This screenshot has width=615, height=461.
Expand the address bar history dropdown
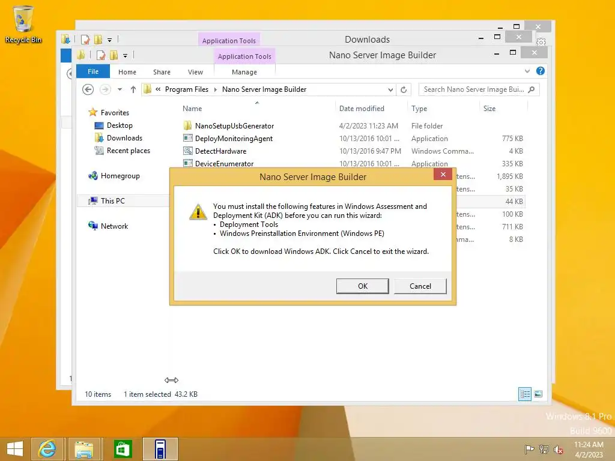pos(390,90)
